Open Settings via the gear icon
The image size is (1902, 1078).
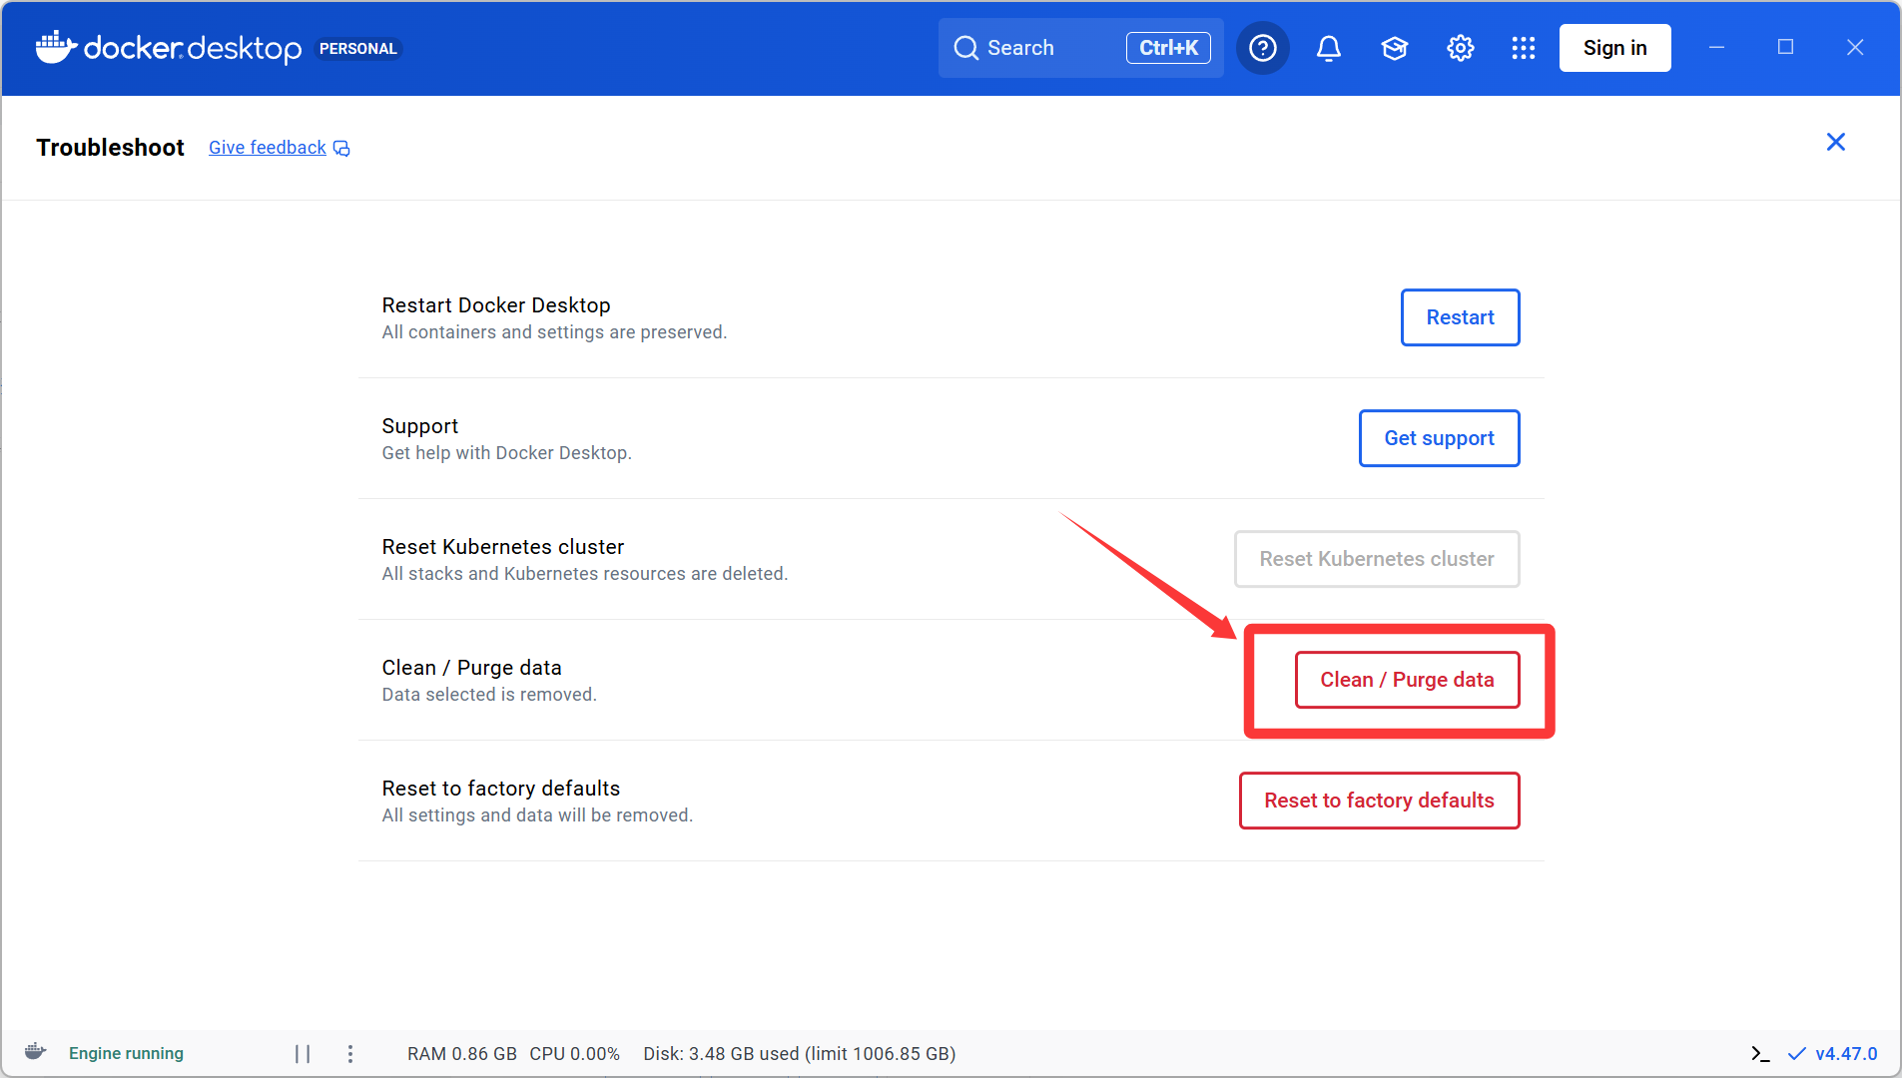click(1460, 48)
